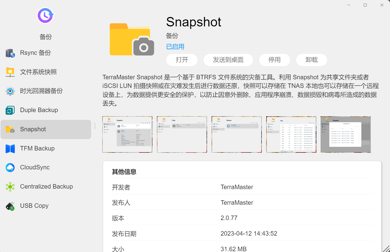View the Restore screenshot thumbnail

point(237,134)
